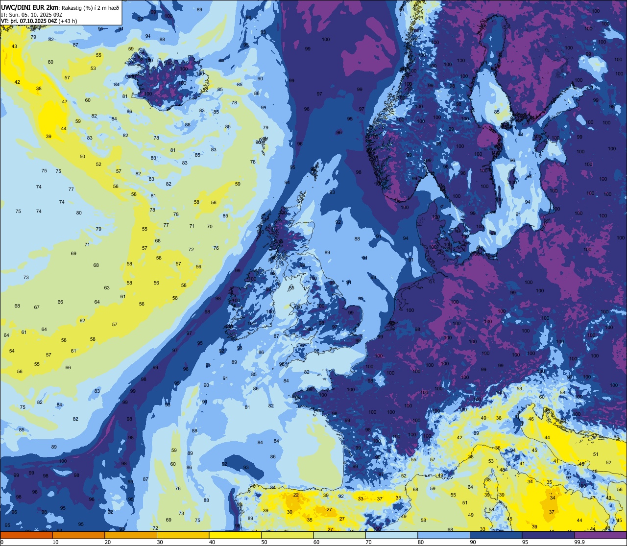Click the 80–90 light blue legend segment
Viewport: 627px width, 546px height.
(x=444, y=535)
